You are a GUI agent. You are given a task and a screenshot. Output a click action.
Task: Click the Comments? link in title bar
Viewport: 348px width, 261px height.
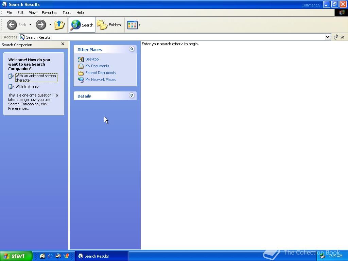click(x=311, y=5)
